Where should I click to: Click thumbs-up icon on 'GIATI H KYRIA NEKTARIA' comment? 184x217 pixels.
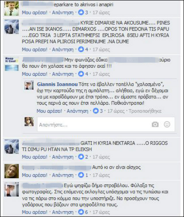tap(81, 157)
